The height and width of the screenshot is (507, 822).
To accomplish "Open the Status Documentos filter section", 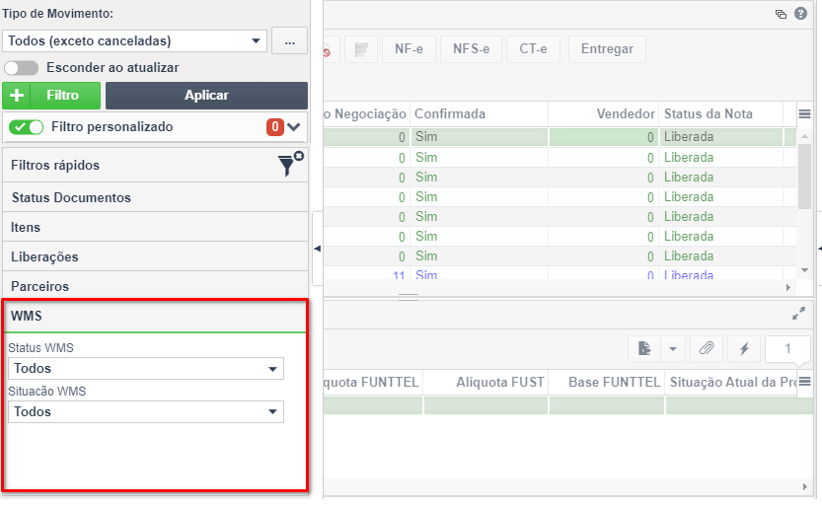I will click(155, 197).
